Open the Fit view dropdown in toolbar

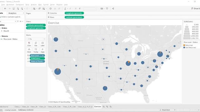[90, 9]
